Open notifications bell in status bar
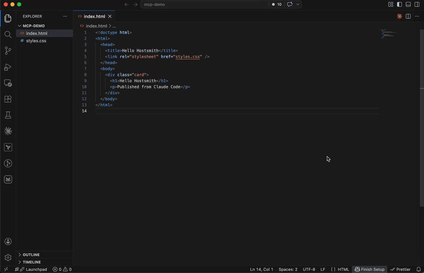 (418, 269)
